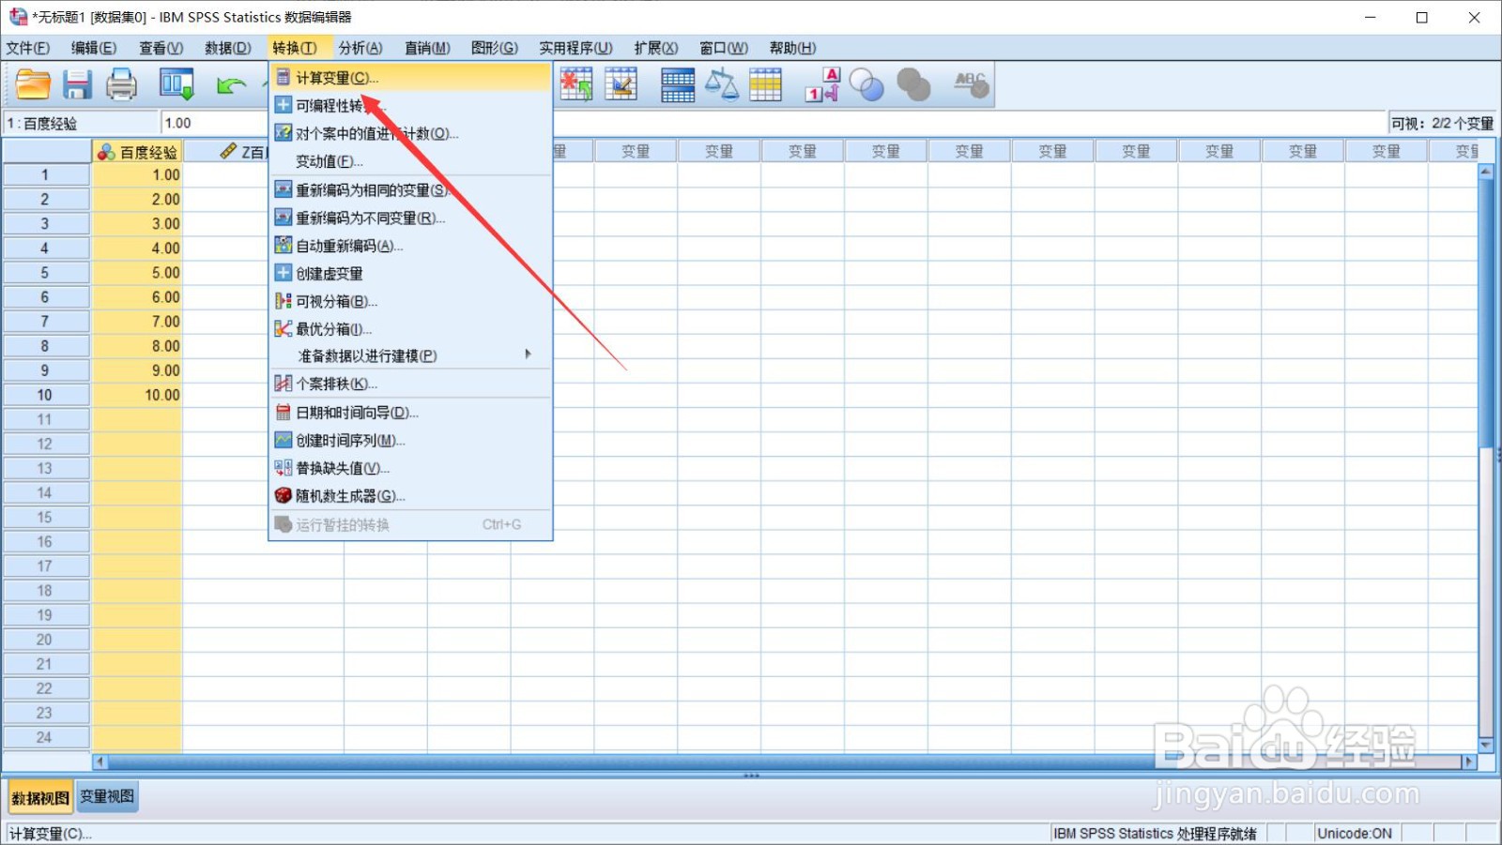Image resolution: width=1502 pixels, height=845 pixels.
Task: Open the 窗口(W) menu
Action: [x=724, y=48]
